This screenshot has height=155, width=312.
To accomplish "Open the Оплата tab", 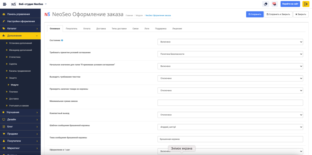I will point(87,29).
